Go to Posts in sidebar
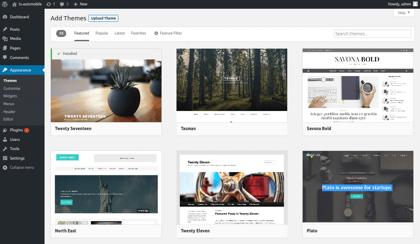This screenshot has height=244, width=420. click(x=15, y=30)
